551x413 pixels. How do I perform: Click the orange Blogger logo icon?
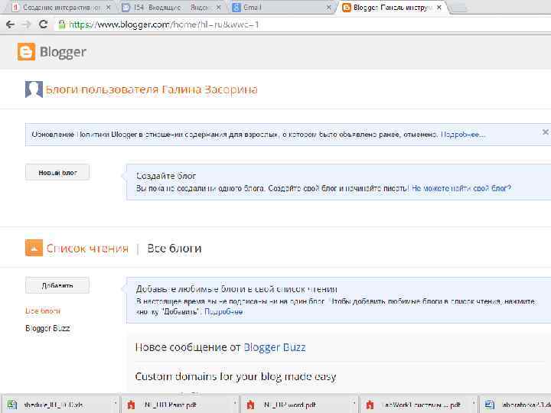click(27, 52)
